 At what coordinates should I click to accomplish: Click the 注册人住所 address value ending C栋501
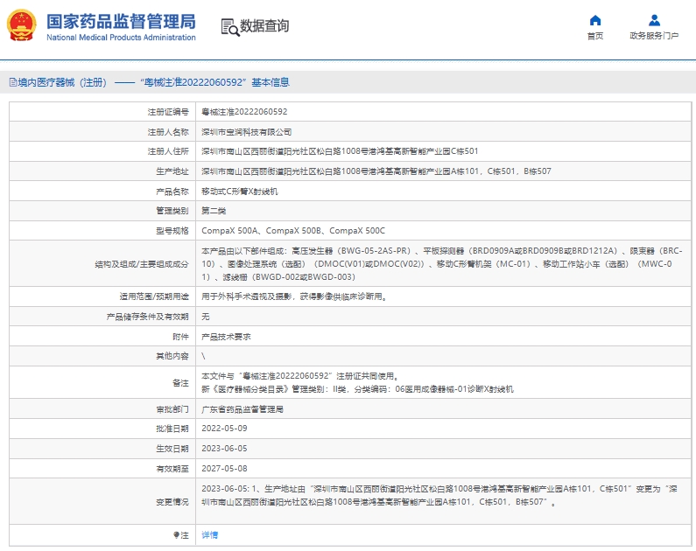(x=340, y=151)
